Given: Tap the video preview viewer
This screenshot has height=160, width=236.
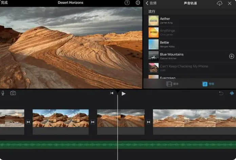Looking at the screenshot, I should point(71,48).
